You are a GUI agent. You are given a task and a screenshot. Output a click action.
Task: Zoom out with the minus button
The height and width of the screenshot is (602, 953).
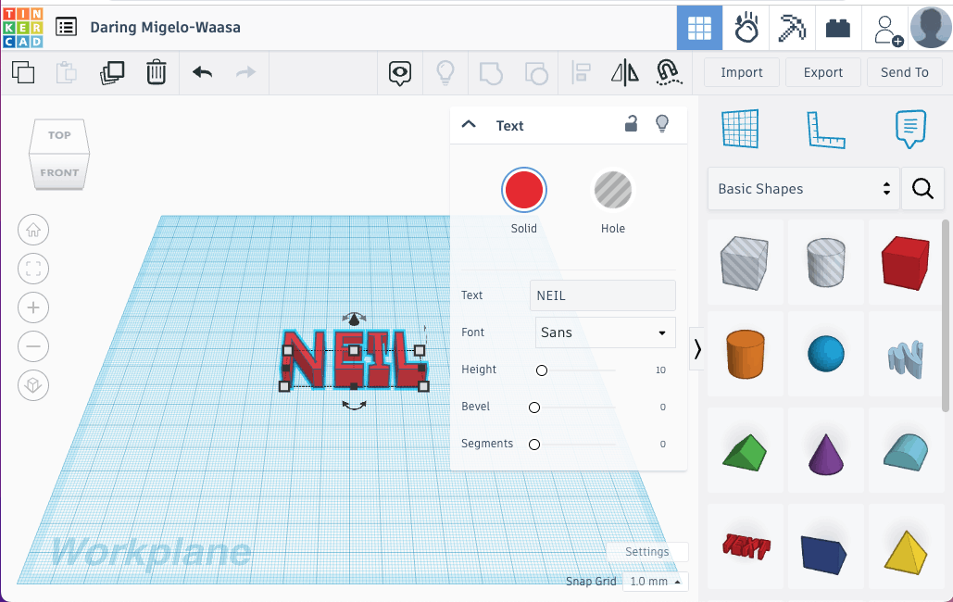[x=33, y=346]
